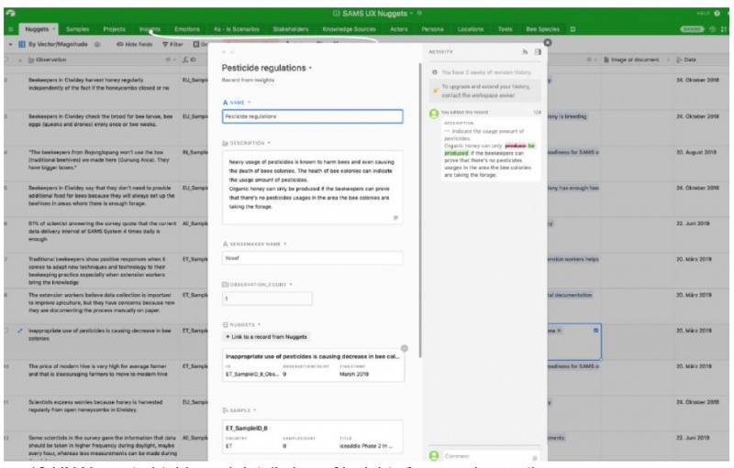734x468 pixels.
Task: Click inside the description text box
Action: [x=312, y=187]
